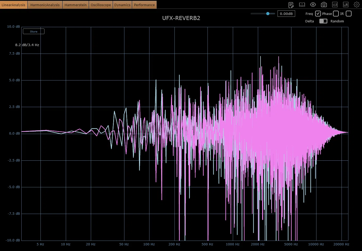Click the gain slider handle

point(268,14)
